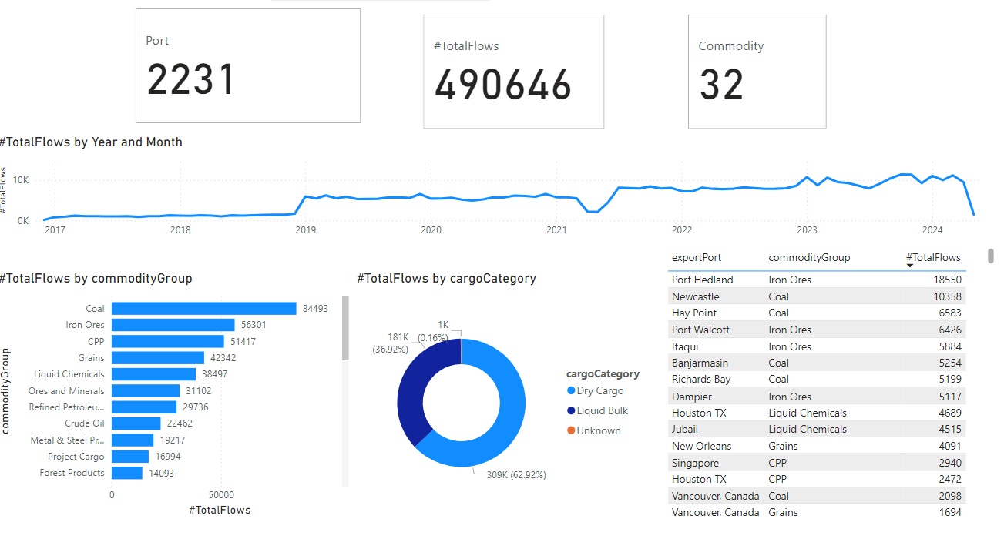Screen dimensions: 1004x539
Task: Select Unknown in the cargoCategory legend
Action: (598, 431)
